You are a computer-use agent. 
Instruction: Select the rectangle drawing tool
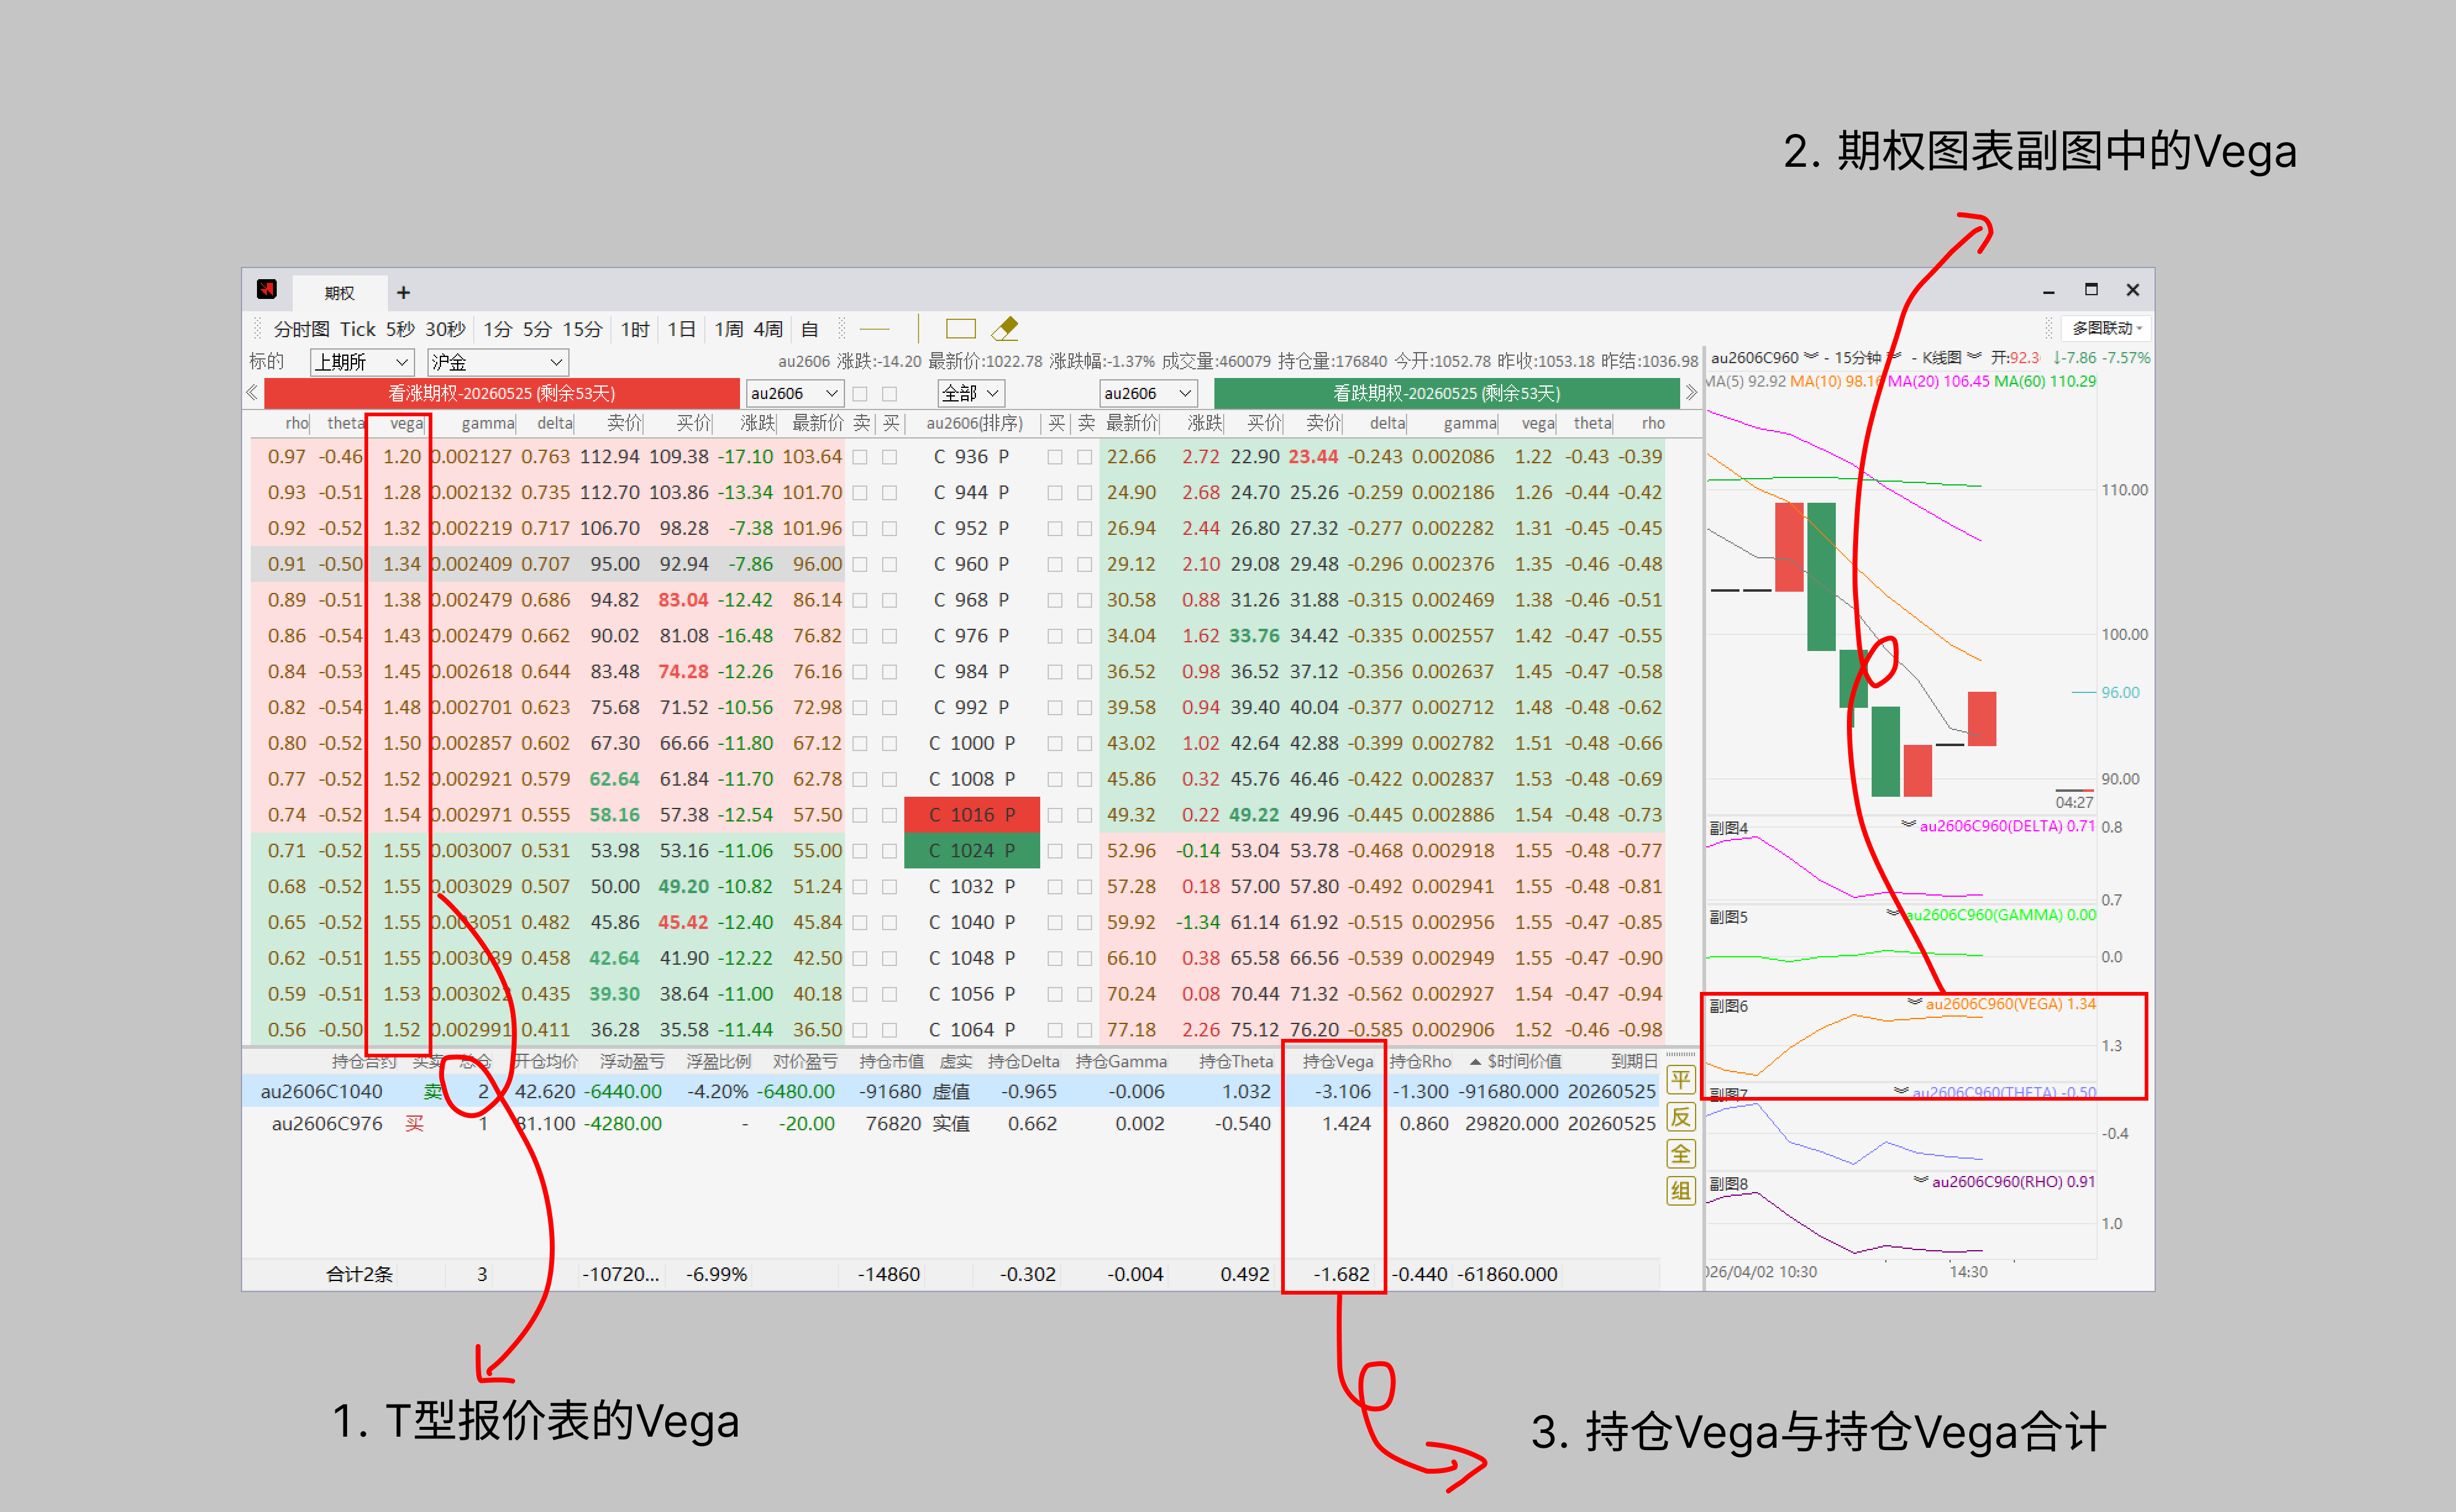coord(960,328)
